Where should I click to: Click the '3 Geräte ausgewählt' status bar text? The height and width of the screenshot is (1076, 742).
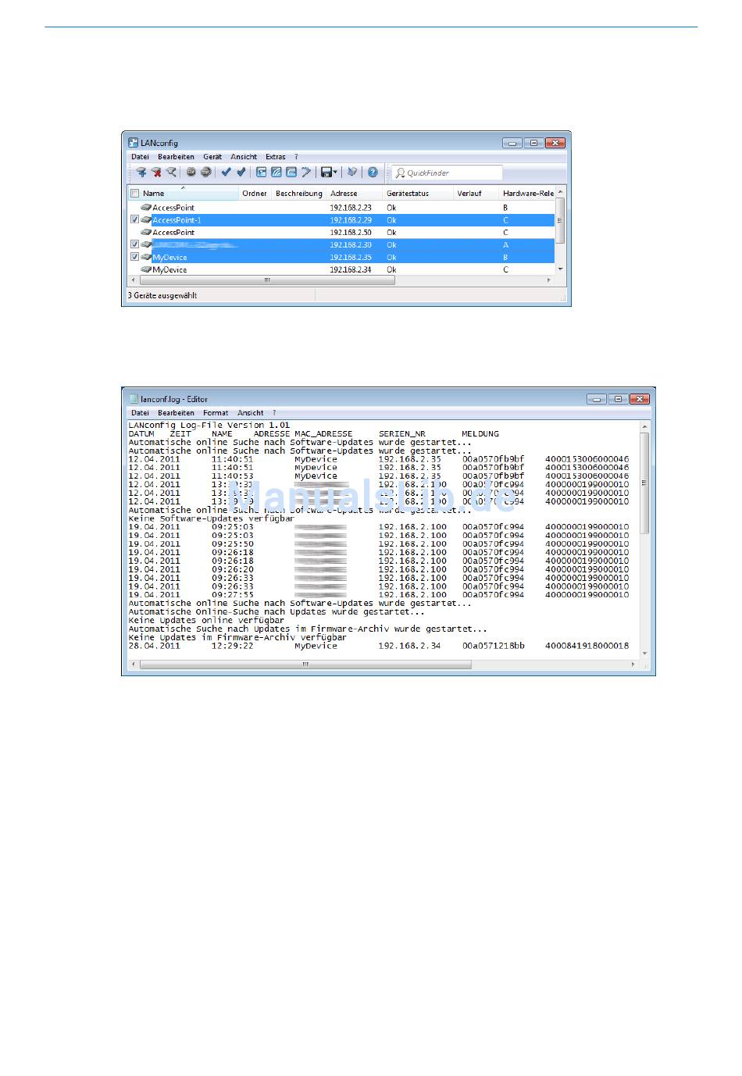coord(162,296)
